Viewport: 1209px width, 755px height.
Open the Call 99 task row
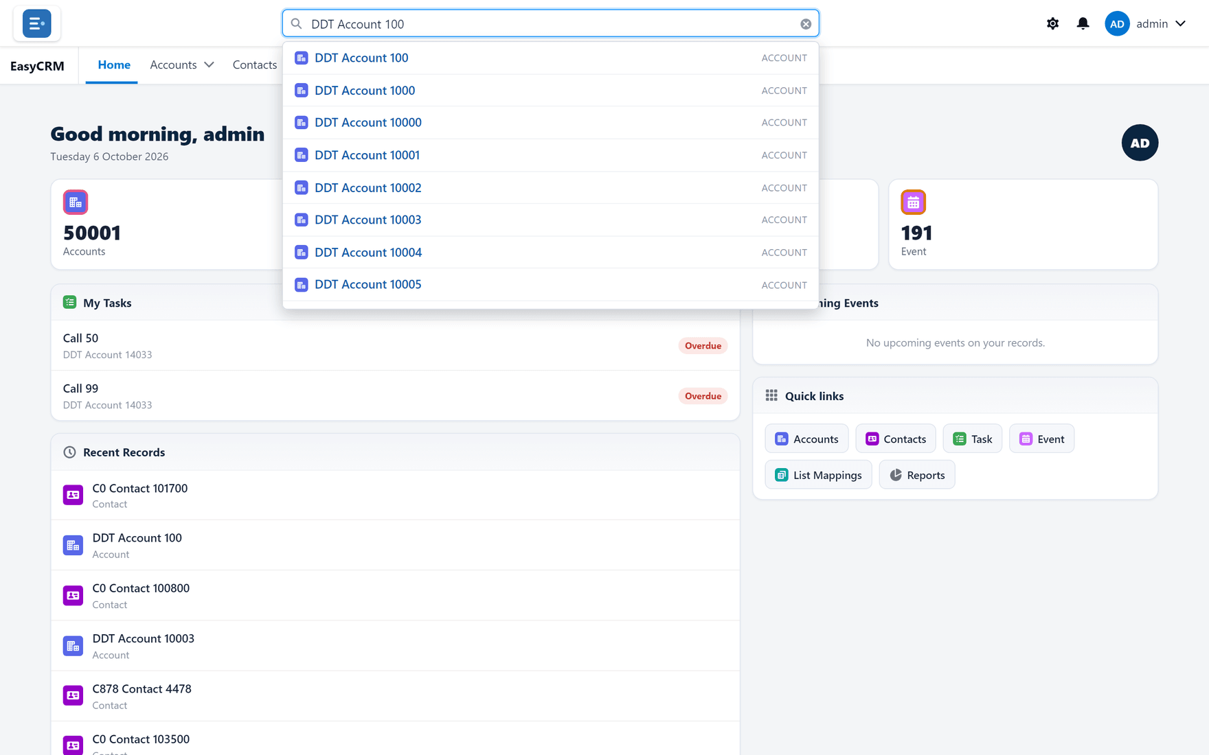click(395, 396)
